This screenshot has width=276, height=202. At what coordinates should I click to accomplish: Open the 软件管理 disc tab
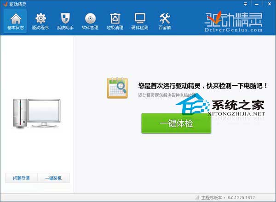90,21
